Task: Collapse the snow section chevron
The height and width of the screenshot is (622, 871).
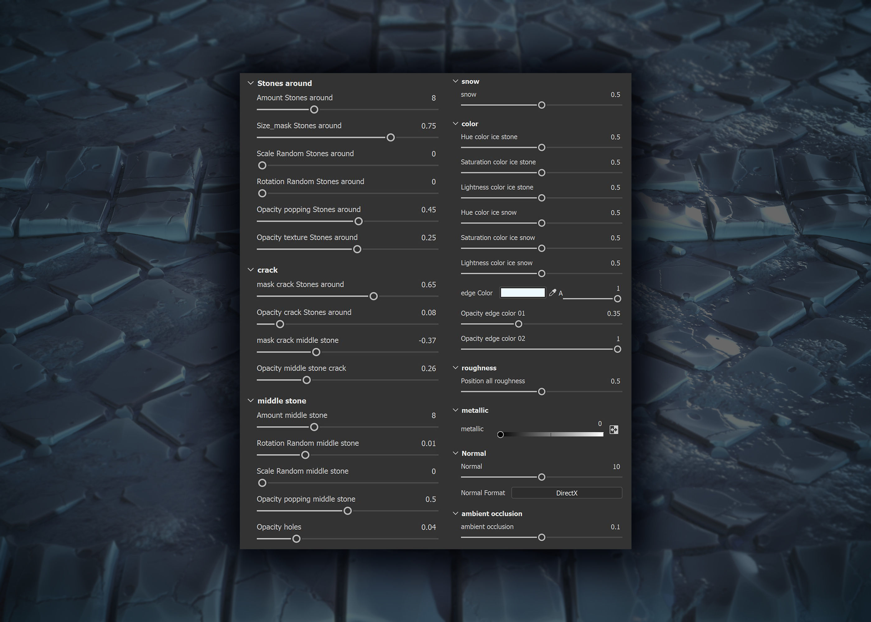Action: (x=455, y=81)
